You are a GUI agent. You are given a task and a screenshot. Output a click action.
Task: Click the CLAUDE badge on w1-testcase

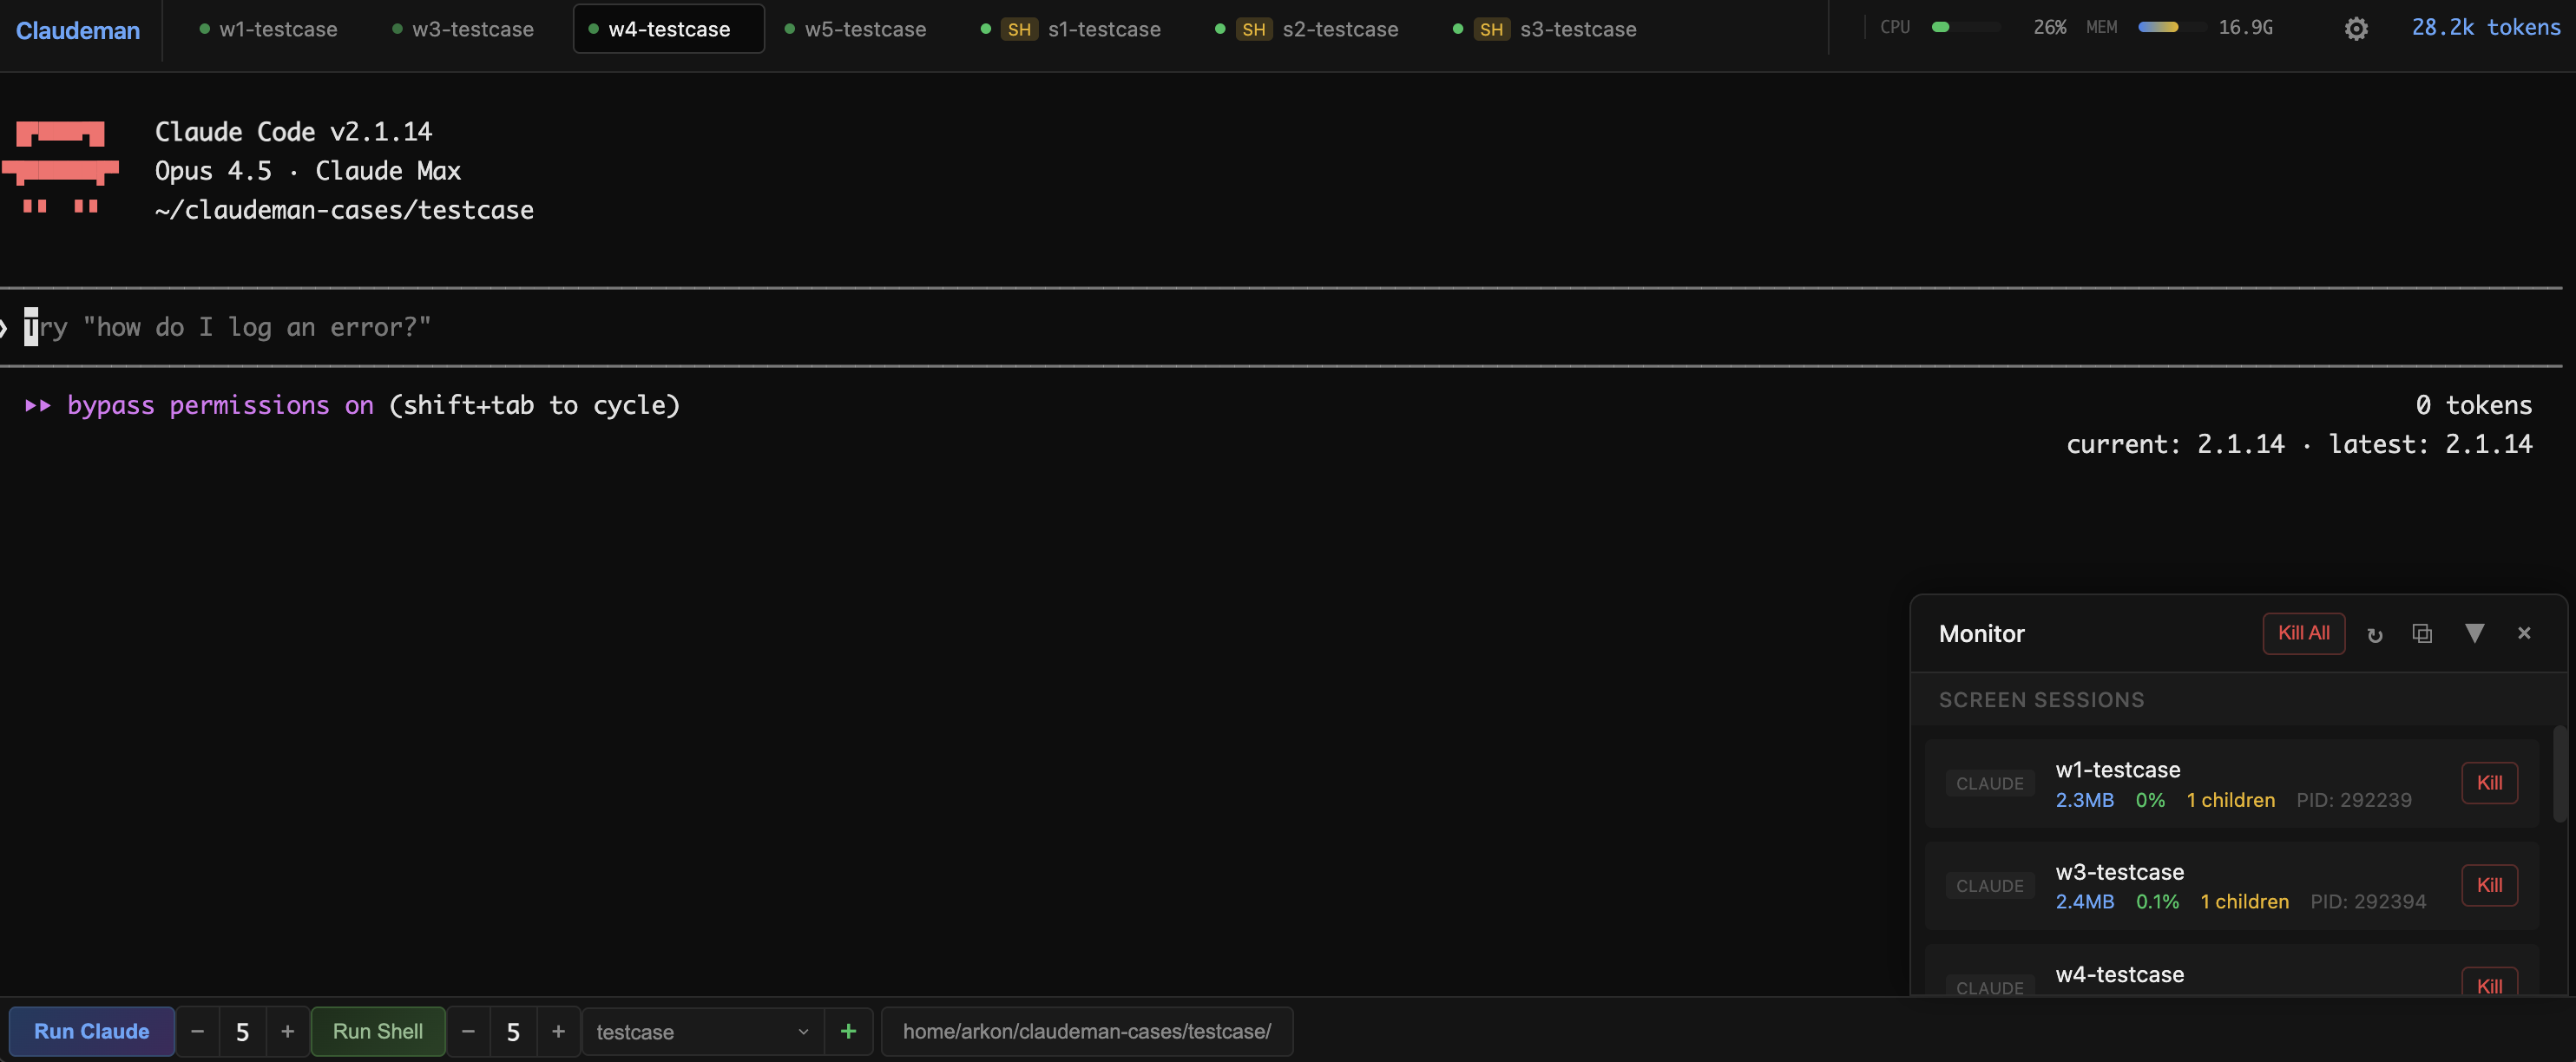tap(1989, 783)
